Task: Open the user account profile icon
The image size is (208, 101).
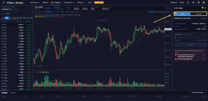Action: [188, 3]
